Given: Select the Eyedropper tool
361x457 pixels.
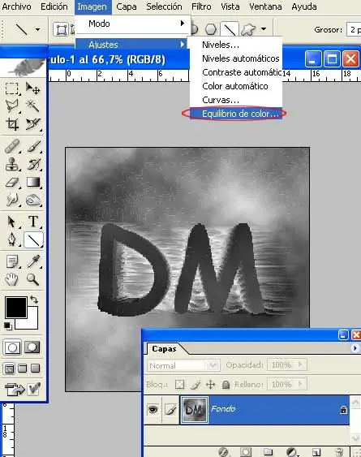Looking at the screenshot, I should (33, 261).
